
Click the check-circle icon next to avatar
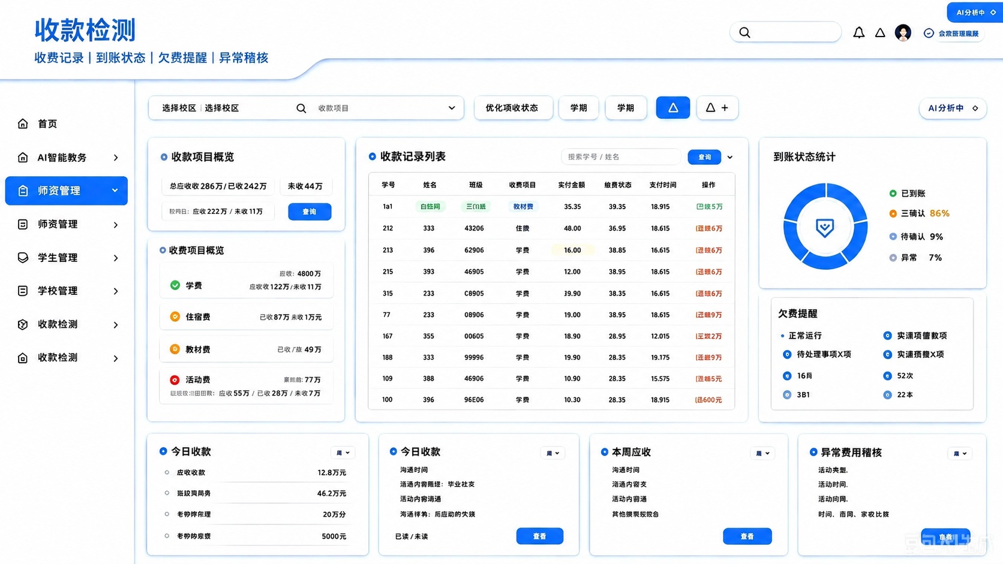pyautogui.click(x=929, y=33)
